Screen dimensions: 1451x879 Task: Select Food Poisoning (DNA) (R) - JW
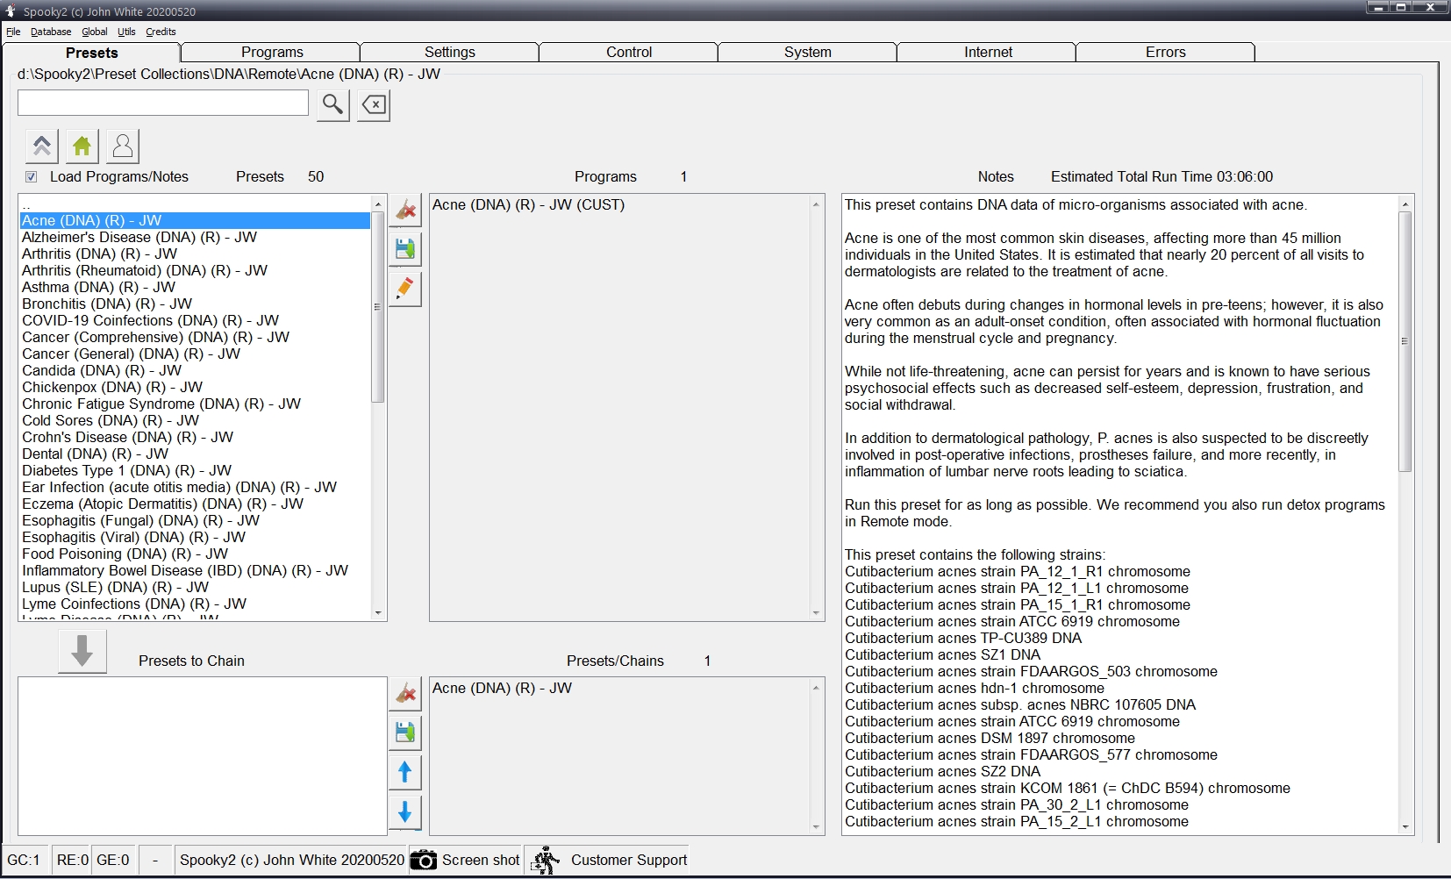coord(195,554)
